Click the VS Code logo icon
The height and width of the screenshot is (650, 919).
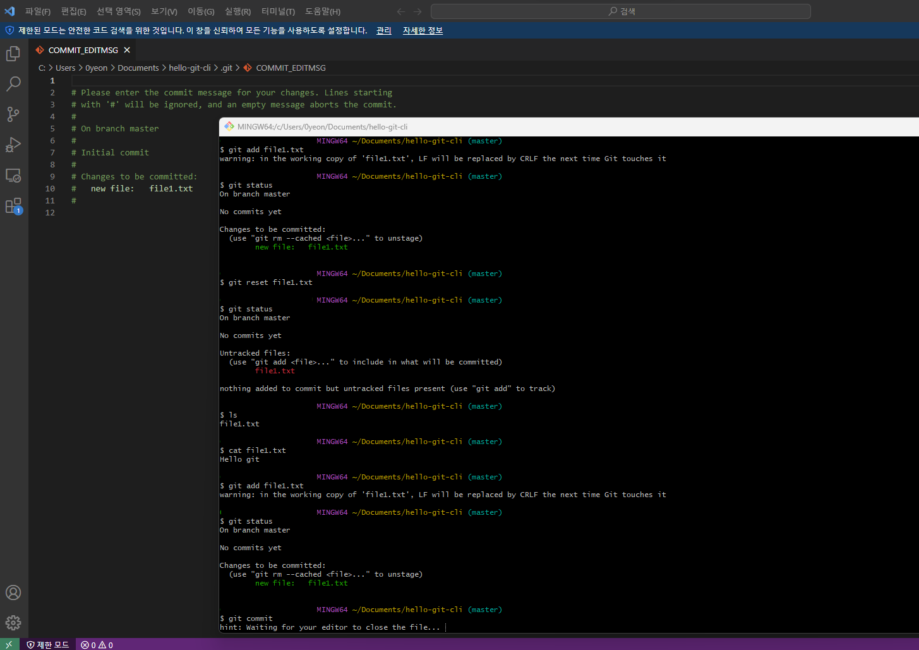click(x=9, y=11)
